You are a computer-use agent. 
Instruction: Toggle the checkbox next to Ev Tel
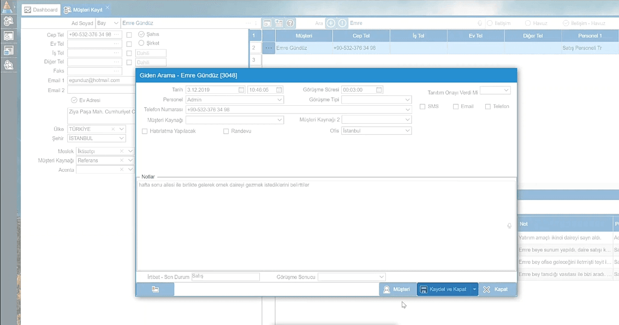[129, 44]
